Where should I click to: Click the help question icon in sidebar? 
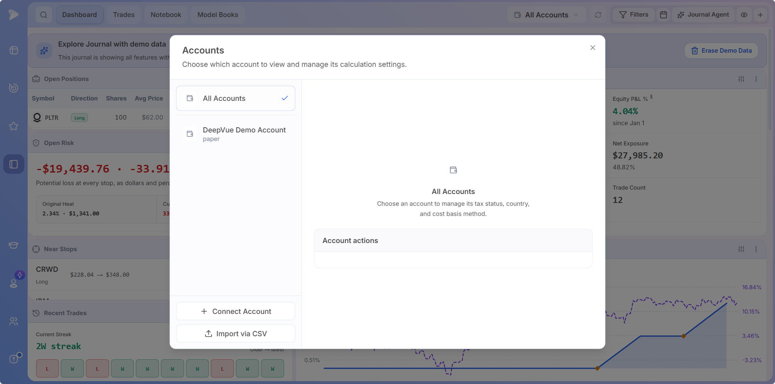pyautogui.click(x=14, y=359)
